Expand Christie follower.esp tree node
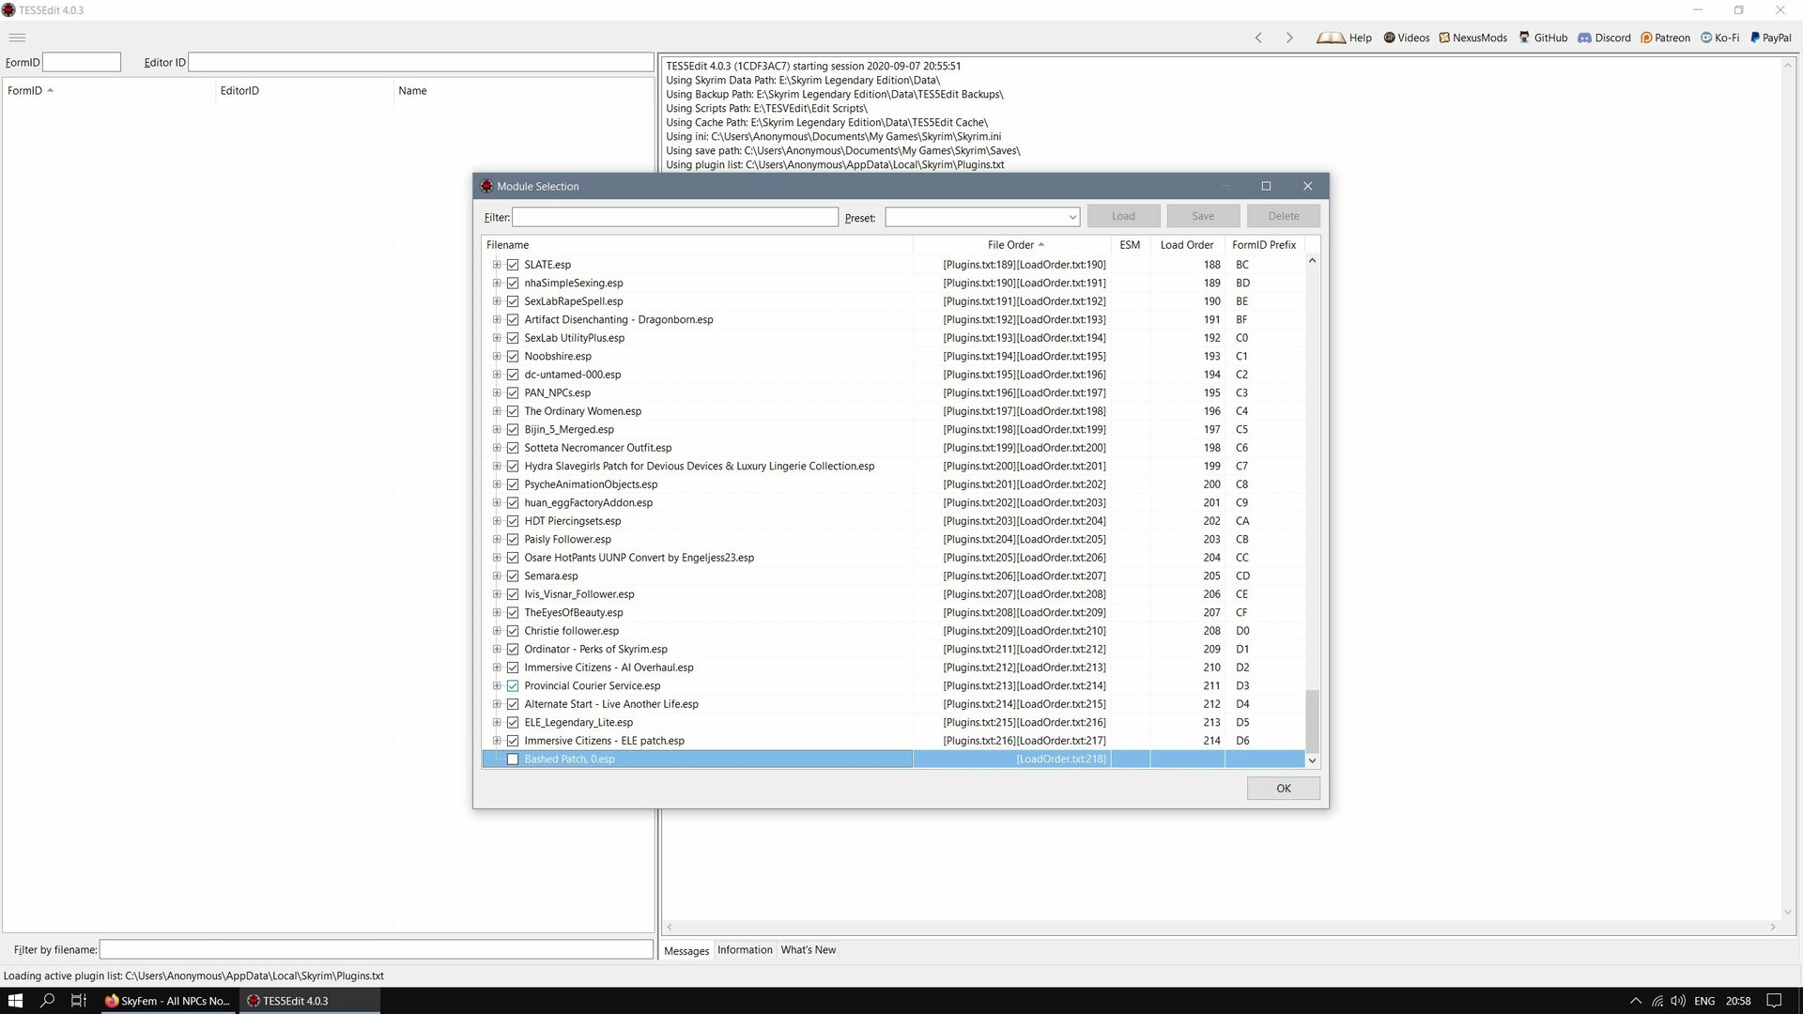Viewport: 1803px width, 1014px height. (x=497, y=631)
